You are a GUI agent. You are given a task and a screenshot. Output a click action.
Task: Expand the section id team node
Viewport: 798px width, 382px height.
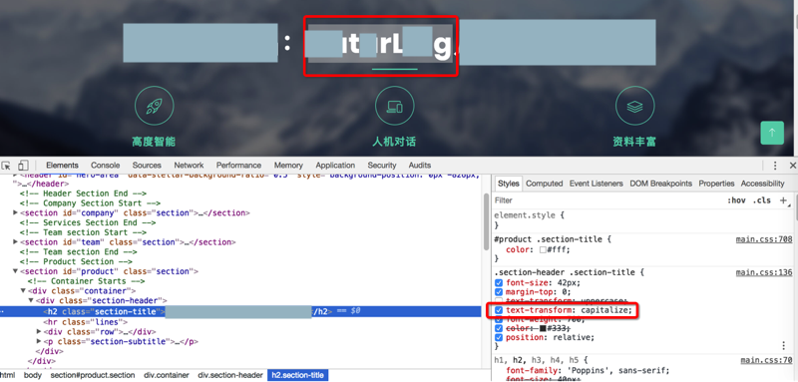(x=15, y=242)
